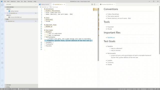This screenshot has height=90, width=160.
Task: Click the preview pane scrollbar
Action: 159,30
